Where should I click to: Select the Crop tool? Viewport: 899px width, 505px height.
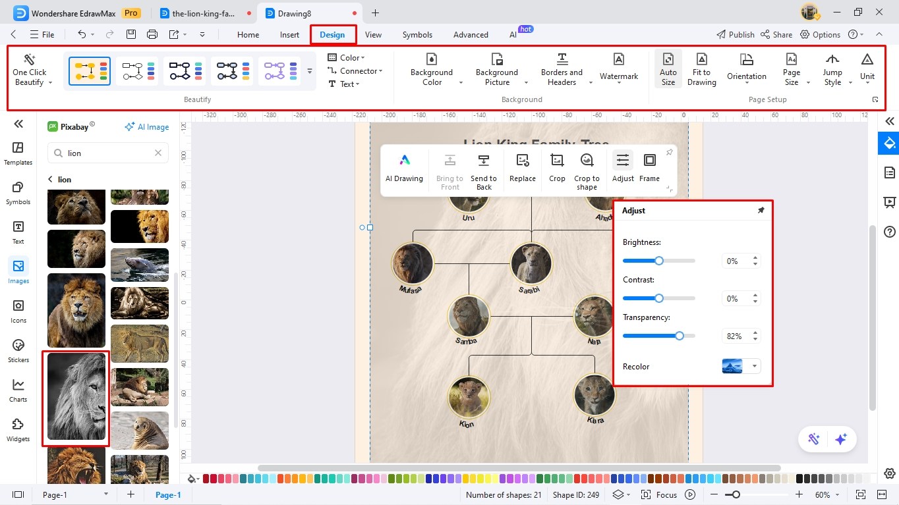coord(557,168)
